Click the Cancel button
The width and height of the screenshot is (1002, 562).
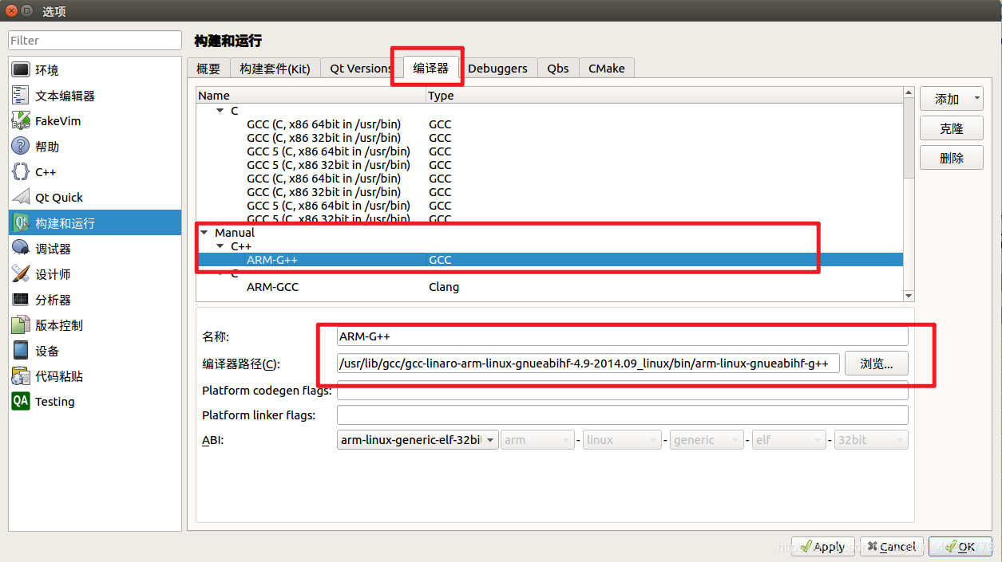[x=892, y=547]
